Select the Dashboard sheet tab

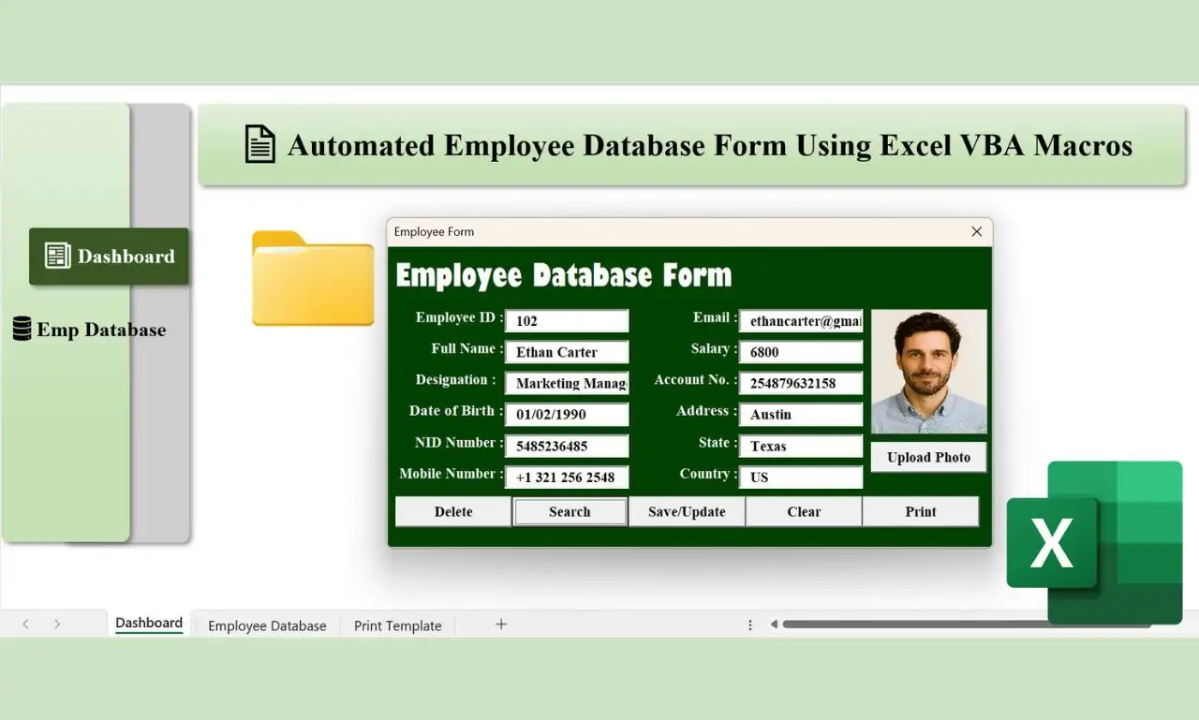point(148,623)
